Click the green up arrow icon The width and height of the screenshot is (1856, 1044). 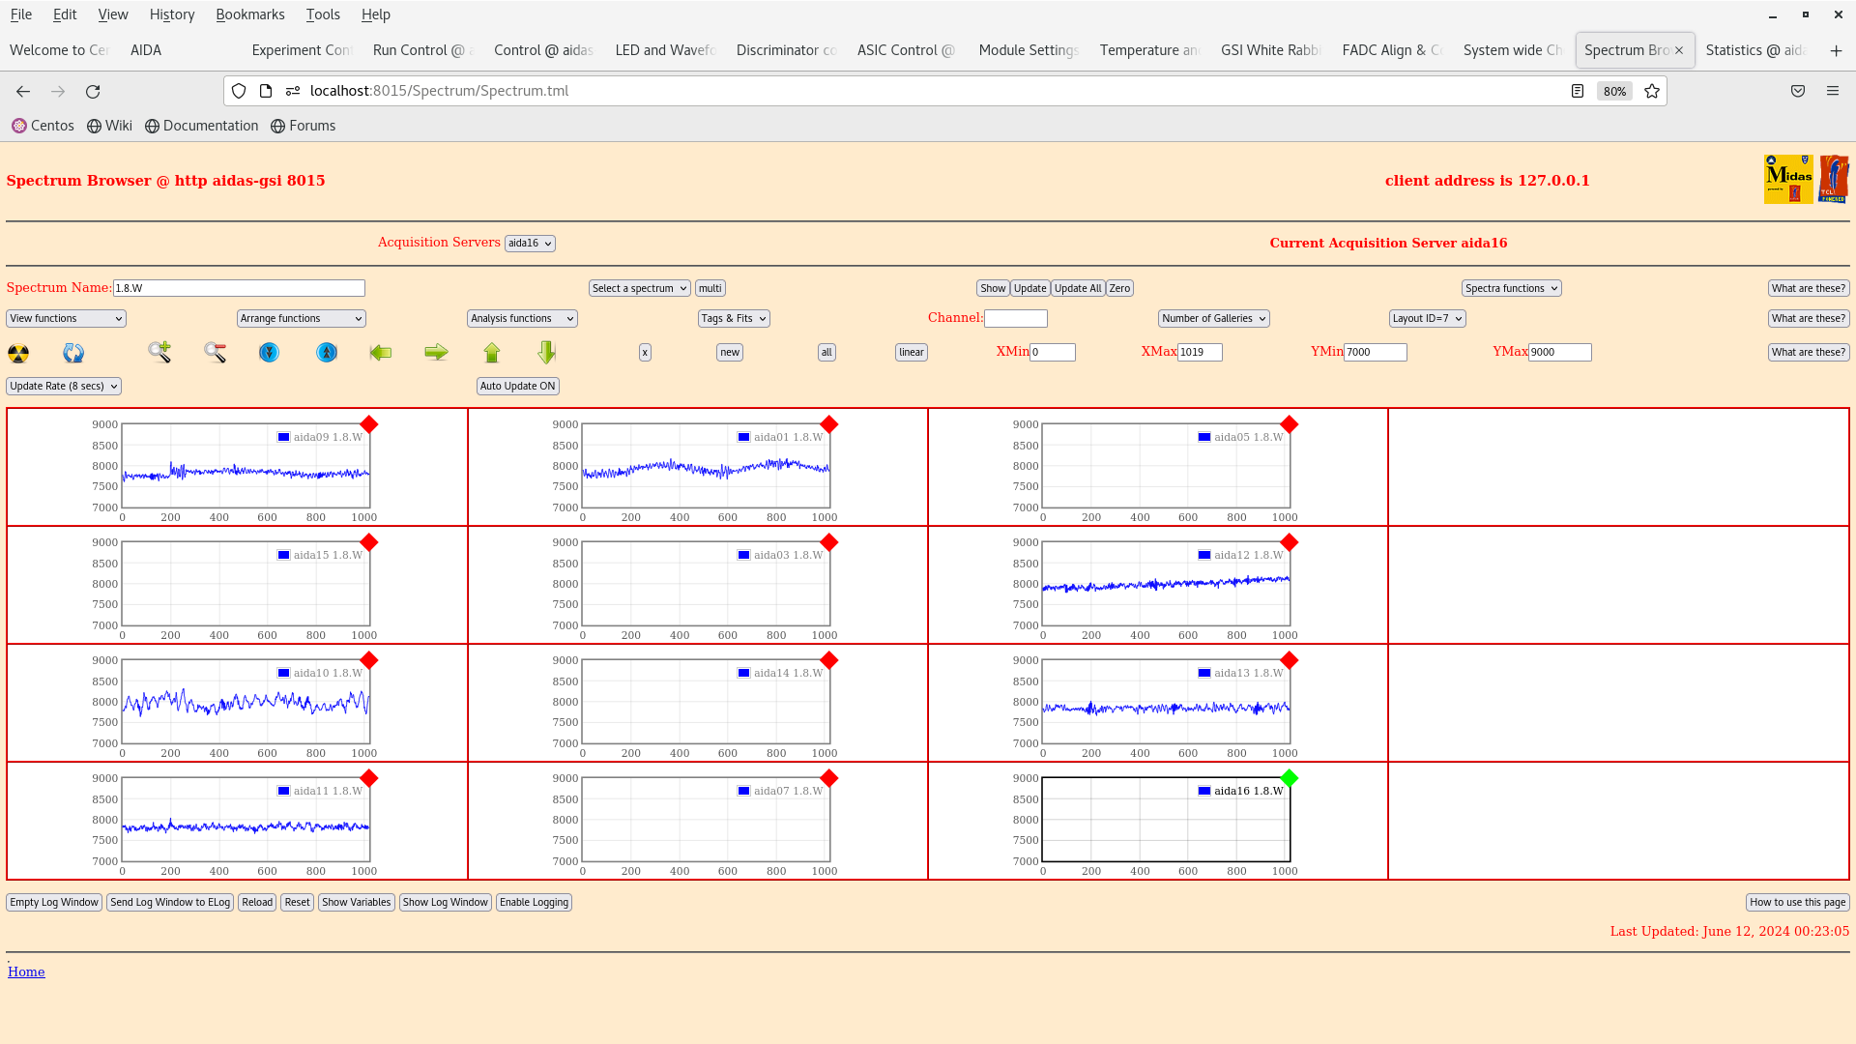[492, 353]
